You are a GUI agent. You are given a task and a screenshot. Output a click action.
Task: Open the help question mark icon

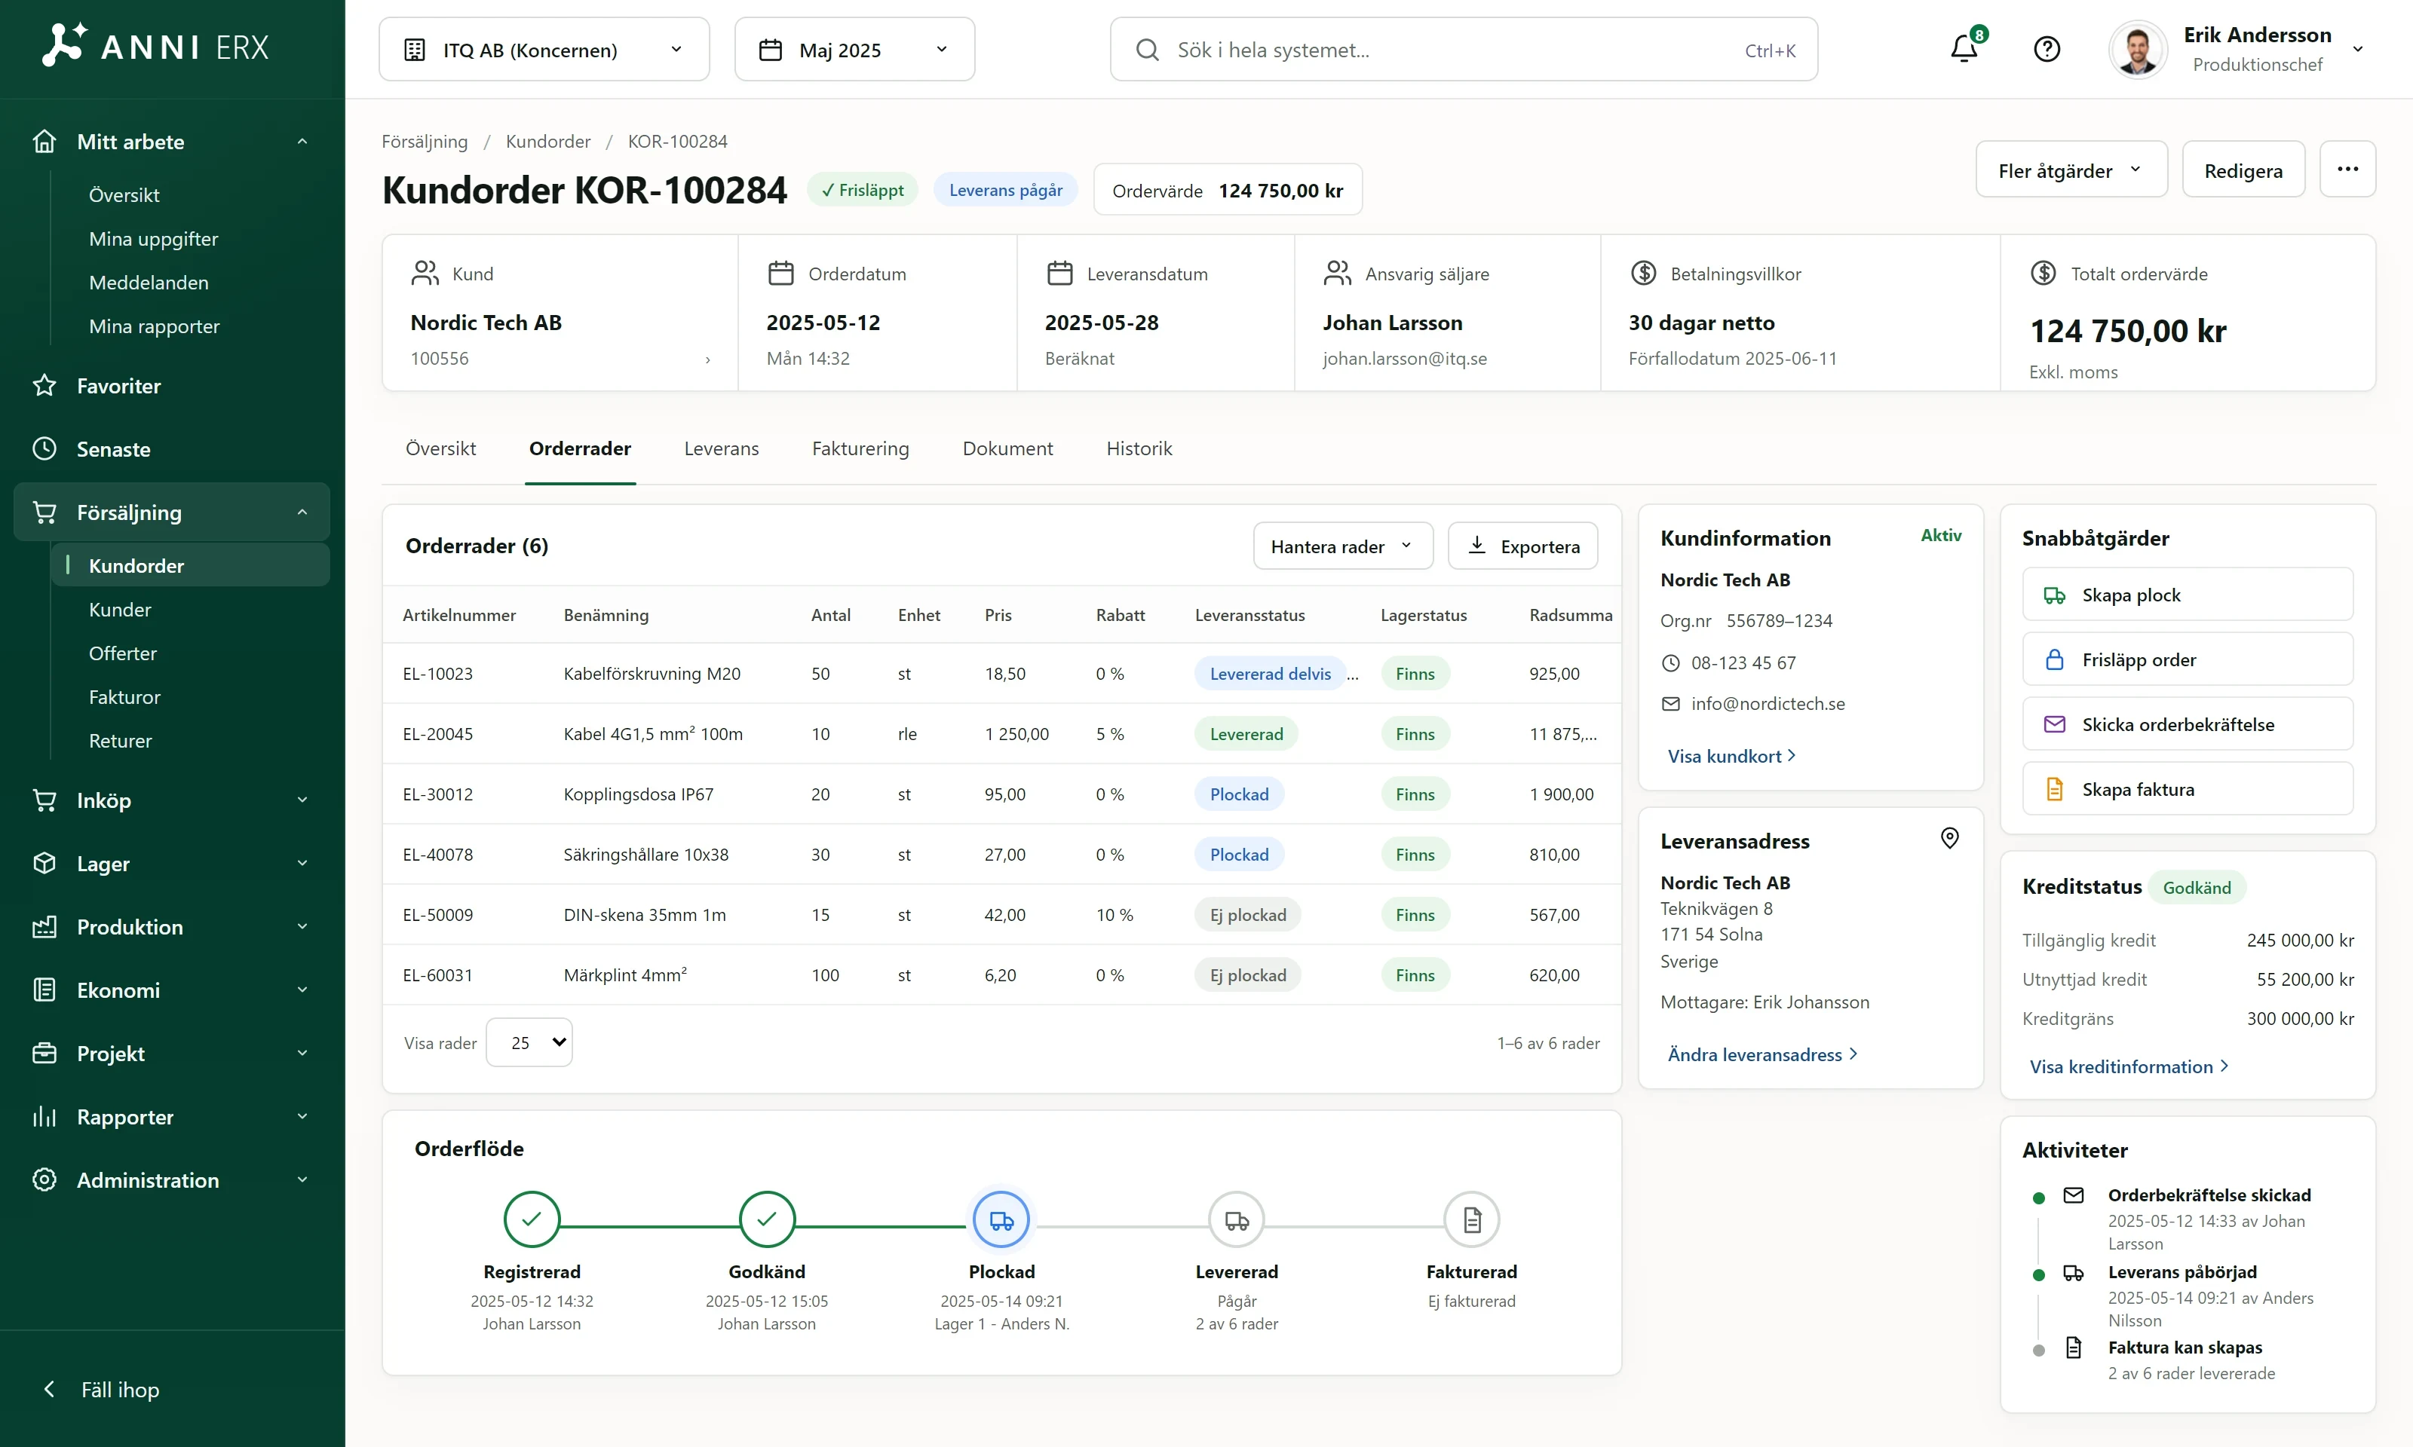[x=2047, y=49]
